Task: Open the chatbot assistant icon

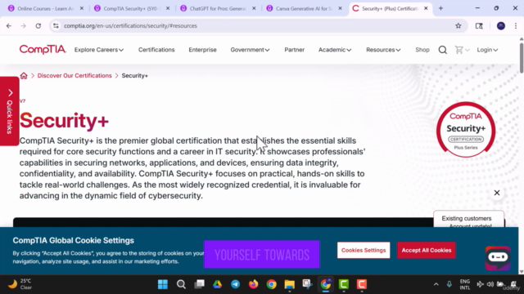Action: (498, 258)
